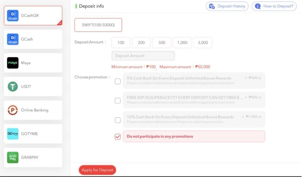Image resolution: width=302 pixels, height=177 pixels.
Task: Click the How to Deposit info icon
Action: coord(257,6)
